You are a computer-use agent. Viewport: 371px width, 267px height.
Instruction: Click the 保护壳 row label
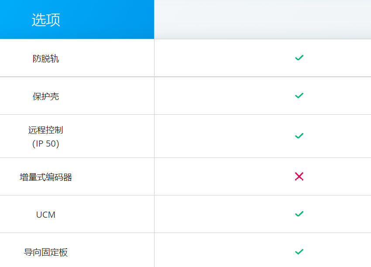[46, 96]
